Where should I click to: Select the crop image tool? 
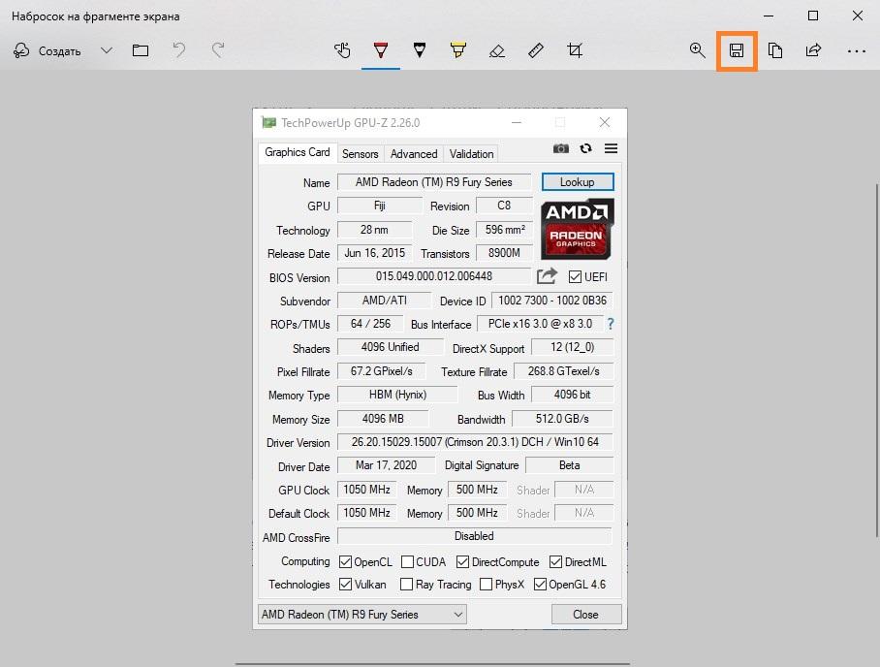(x=575, y=50)
